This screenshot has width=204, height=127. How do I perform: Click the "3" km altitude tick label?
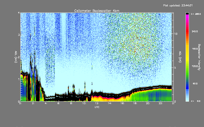(x=19, y=35)
